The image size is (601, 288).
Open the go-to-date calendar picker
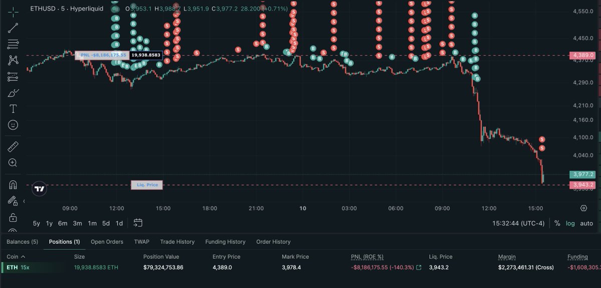(x=138, y=223)
